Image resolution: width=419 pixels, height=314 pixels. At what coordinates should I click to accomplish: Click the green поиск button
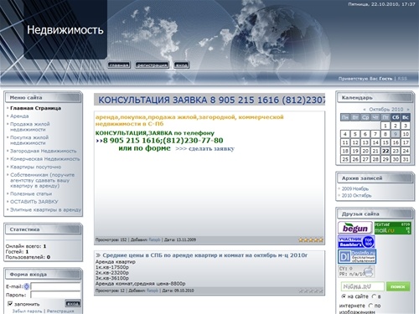click(398, 286)
